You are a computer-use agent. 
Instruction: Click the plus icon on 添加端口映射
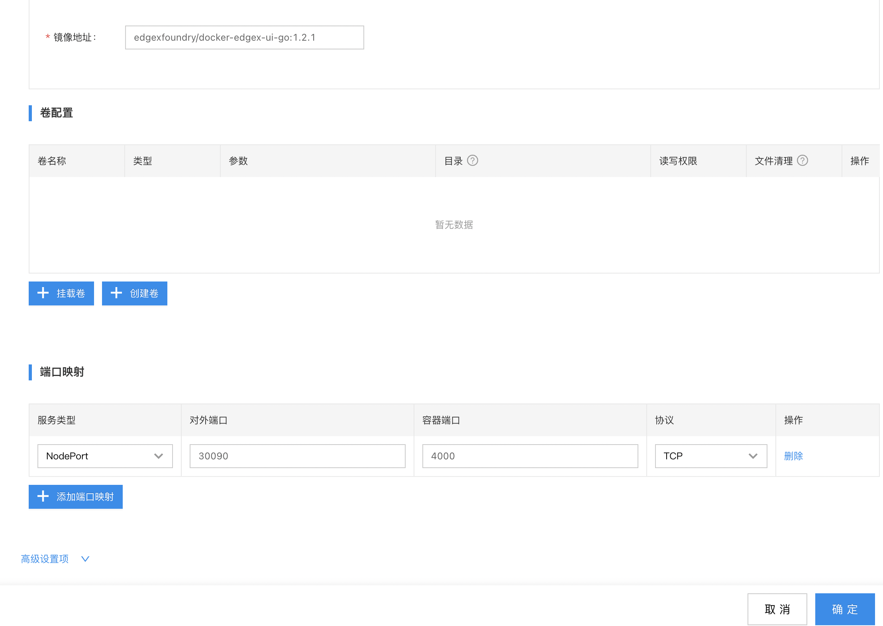pos(43,496)
